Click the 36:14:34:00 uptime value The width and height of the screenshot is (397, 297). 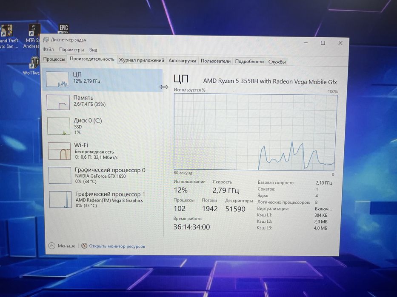pos(191,227)
